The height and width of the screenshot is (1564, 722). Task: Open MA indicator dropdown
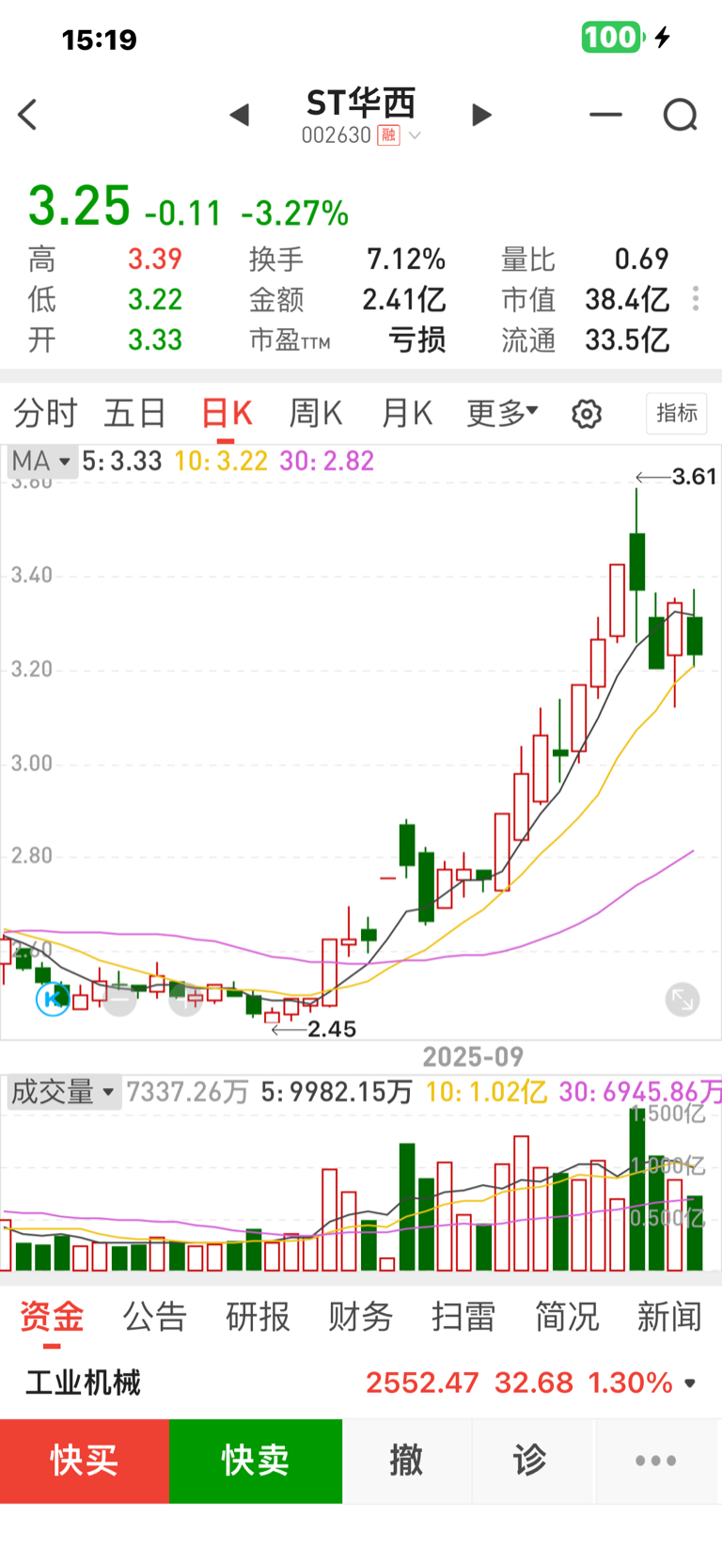pos(40,461)
